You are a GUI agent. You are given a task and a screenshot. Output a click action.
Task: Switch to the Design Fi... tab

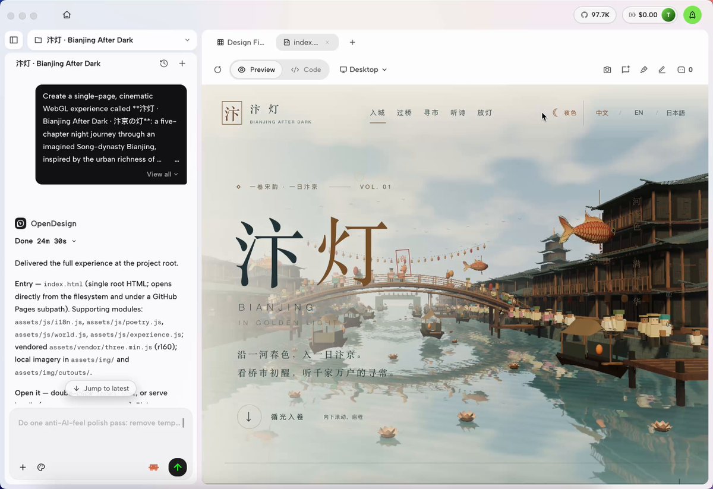pyautogui.click(x=241, y=42)
